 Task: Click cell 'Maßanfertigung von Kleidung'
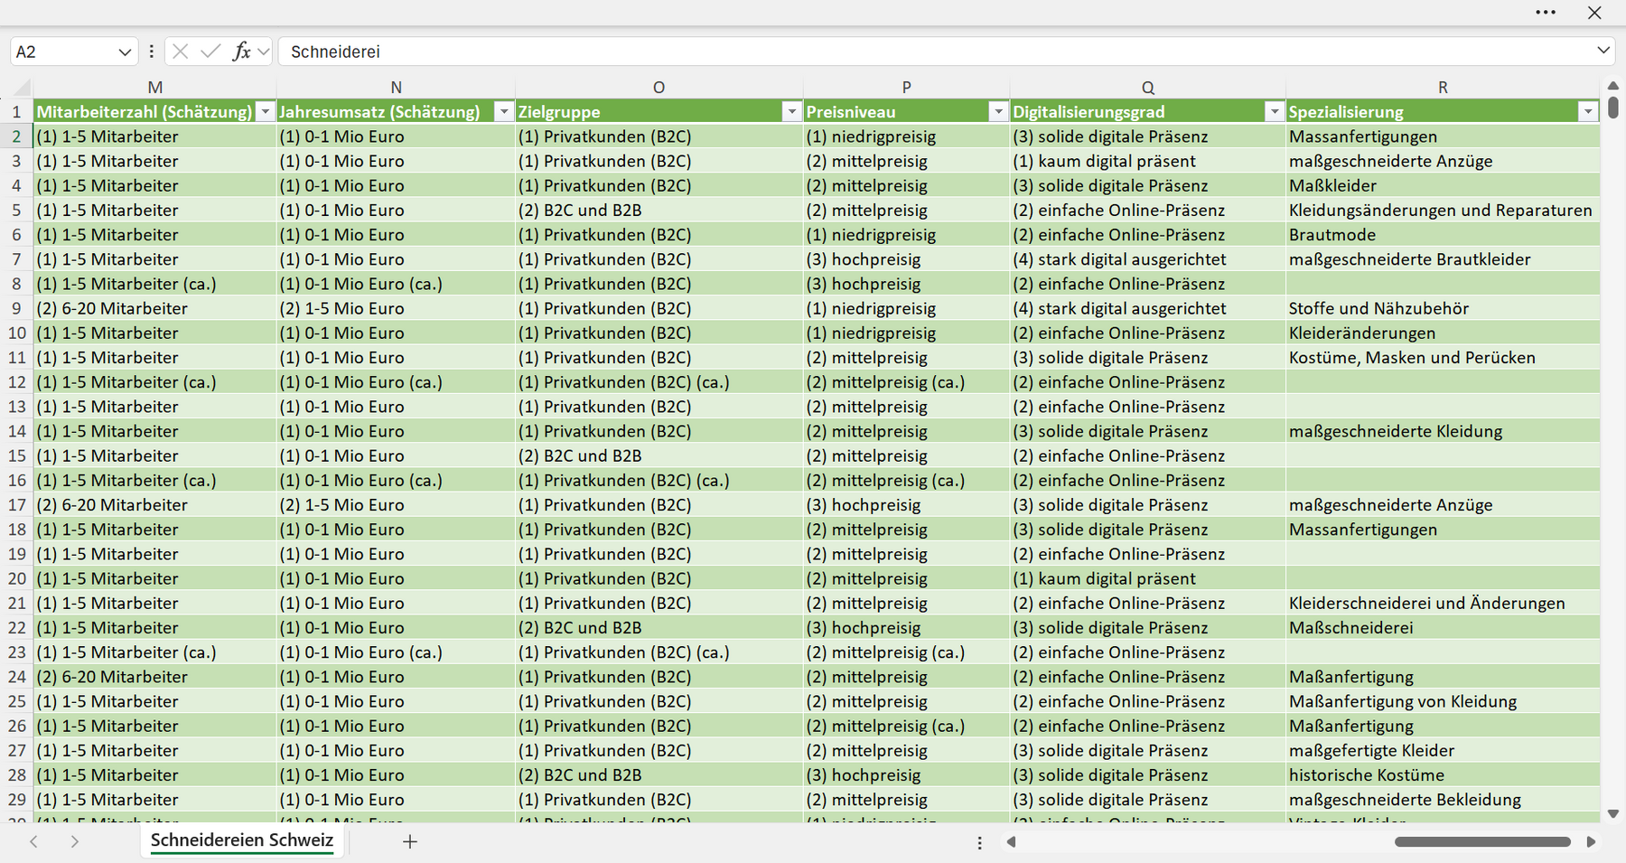coord(1443,701)
